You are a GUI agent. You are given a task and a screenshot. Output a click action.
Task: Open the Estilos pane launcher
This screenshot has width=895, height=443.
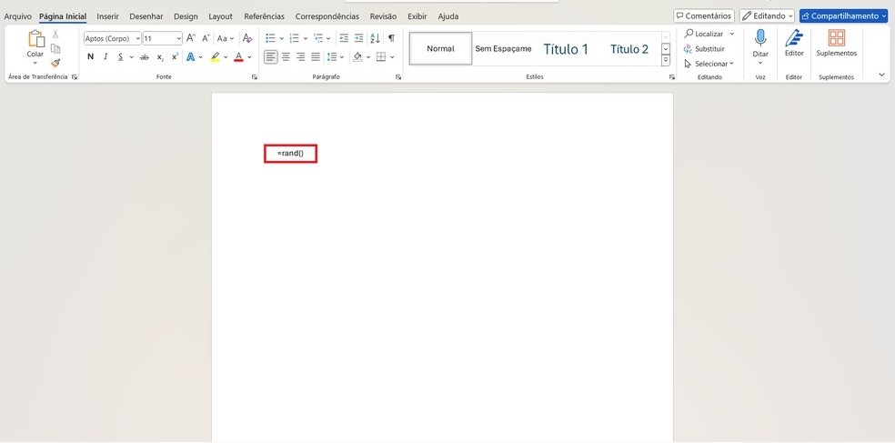pos(672,76)
